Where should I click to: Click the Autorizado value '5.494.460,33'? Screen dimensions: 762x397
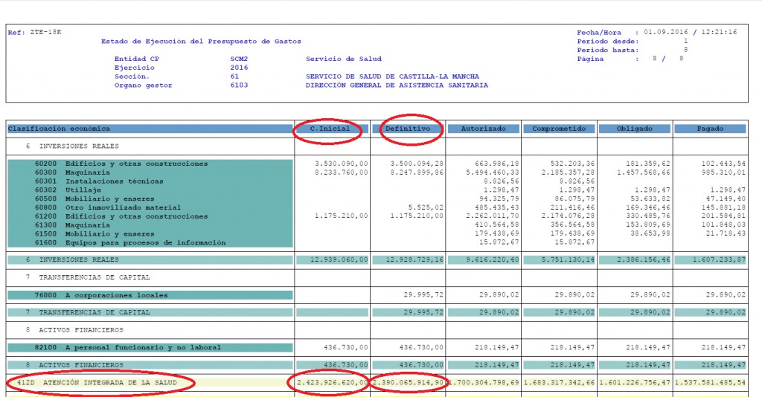493,172
